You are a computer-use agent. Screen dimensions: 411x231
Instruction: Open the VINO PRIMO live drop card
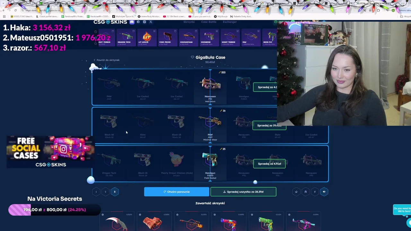click(168, 38)
